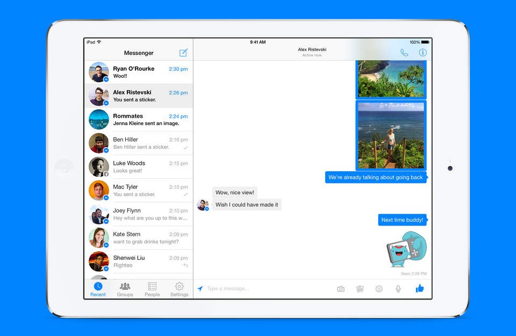Open the Settings tab
This screenshot has width=516, height=336.
(x=179, y=289)
